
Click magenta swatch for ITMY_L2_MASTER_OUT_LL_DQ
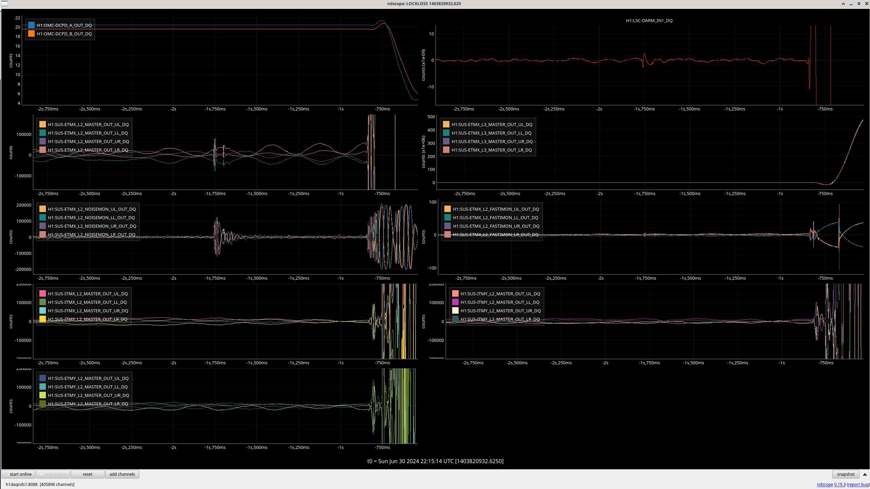[x=456, y=302]
